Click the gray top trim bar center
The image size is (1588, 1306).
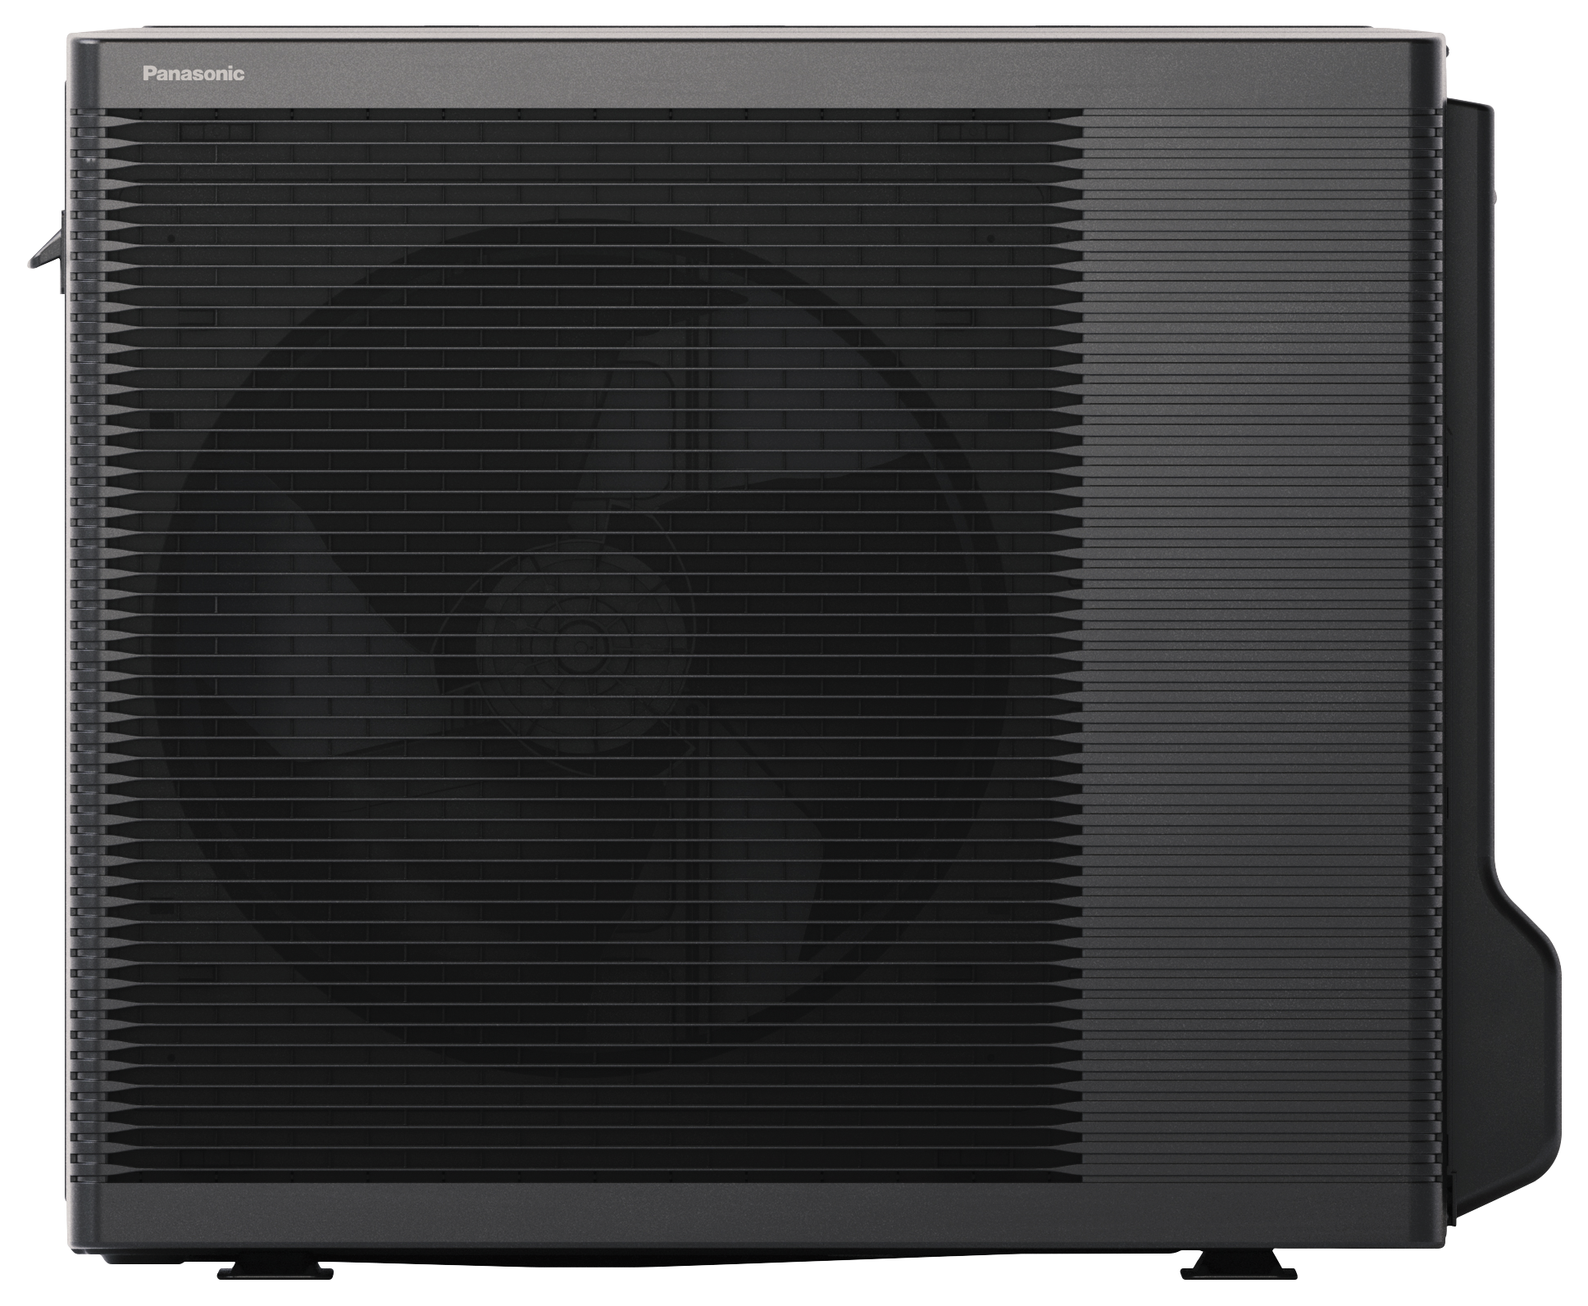pos(754,74)
